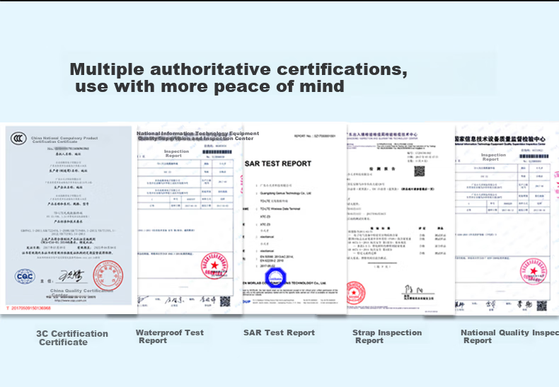The height and width of the screenshot is (387, 559).
Task: Click the barcode on the Waterproof report
Action: (x=217, y=152)
